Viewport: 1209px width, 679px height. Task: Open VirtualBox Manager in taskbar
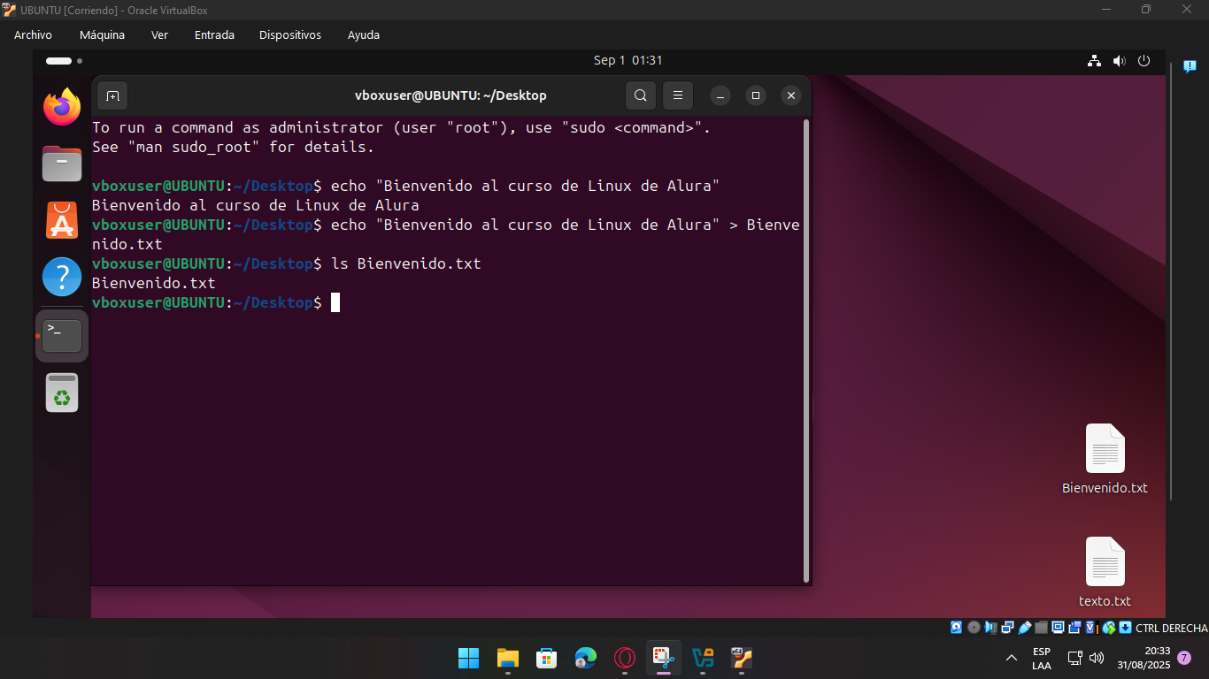[703, 658]
